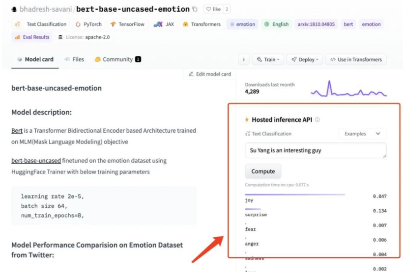The height and width of the screenshot is (272, 403).
Task: Switch to the Files tab
Action: pyautogui.click(x=74, y=59)
